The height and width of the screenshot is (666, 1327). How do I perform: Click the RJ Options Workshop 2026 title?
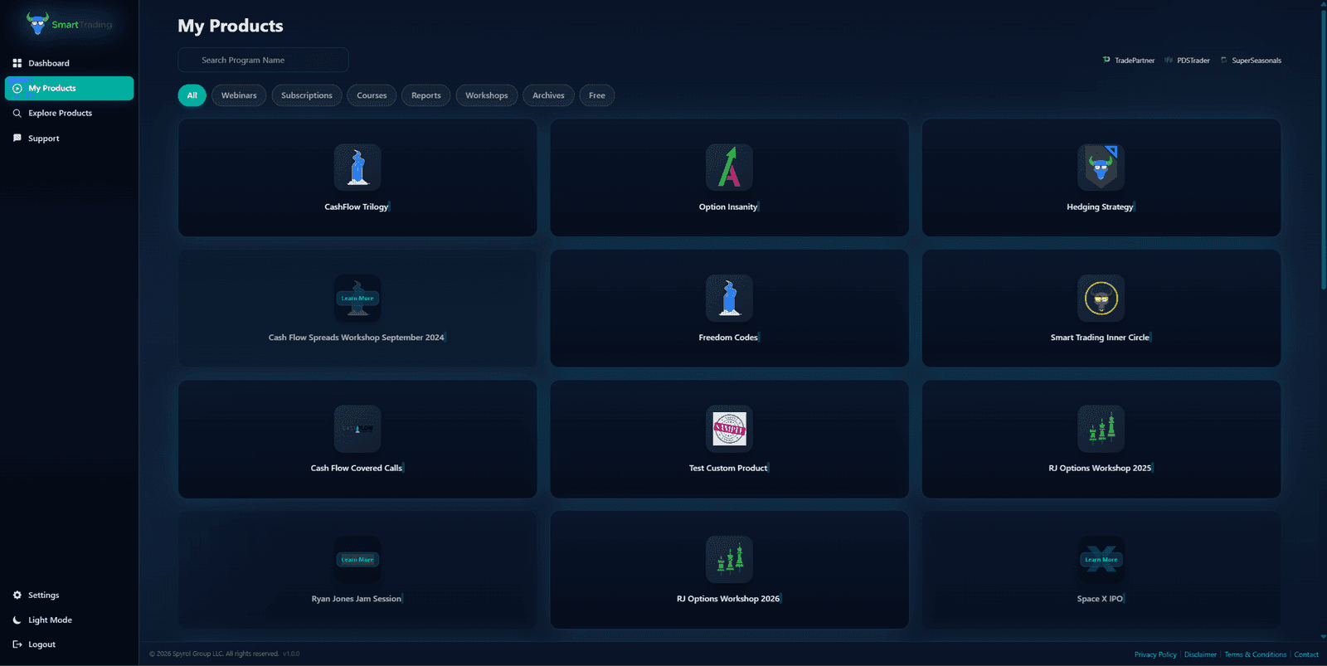point(728,599)
